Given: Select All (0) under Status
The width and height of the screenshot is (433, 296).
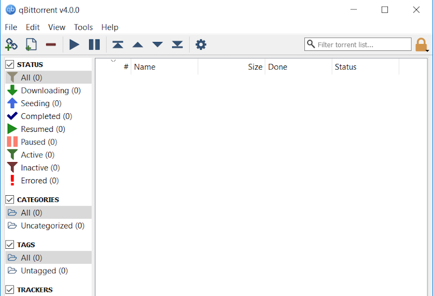Looking at the screenshot, I should pyautogui.click(x=48, y=77).
